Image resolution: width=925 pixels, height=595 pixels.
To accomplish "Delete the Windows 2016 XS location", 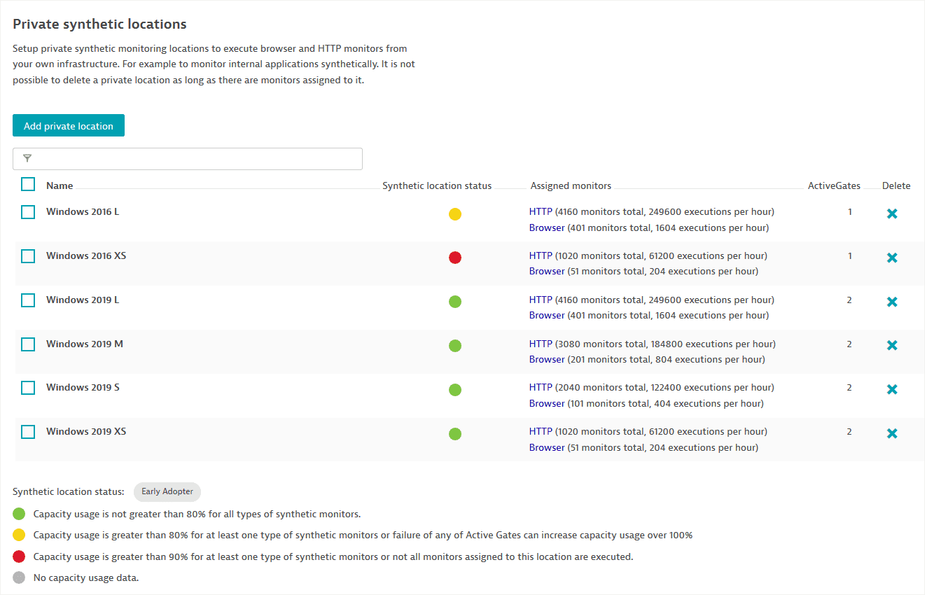I will click(892, 258).
